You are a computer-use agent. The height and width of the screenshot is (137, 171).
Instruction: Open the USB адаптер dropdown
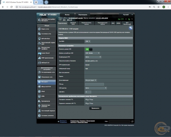[x=96, y=88]
